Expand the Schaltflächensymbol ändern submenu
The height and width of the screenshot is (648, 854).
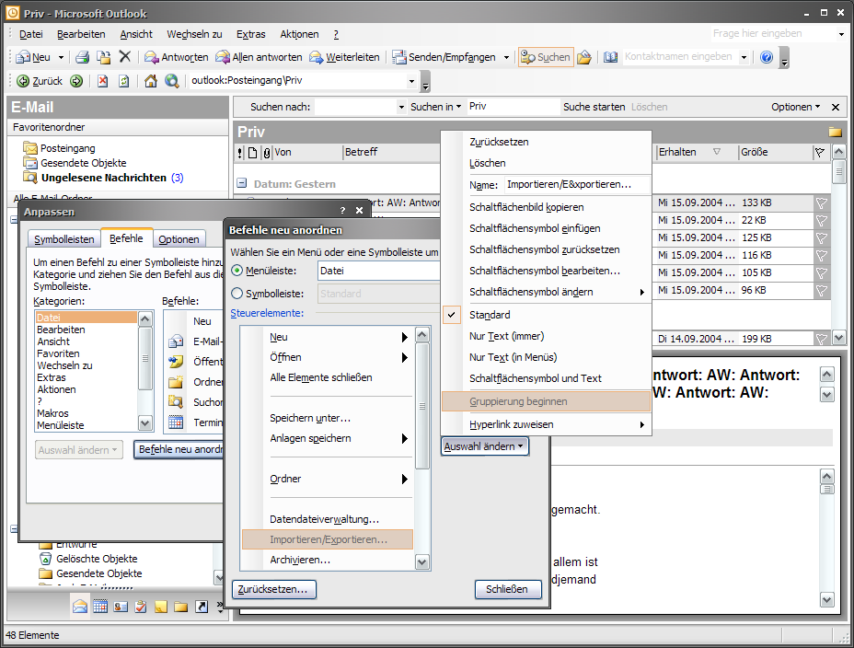point(546,292)
